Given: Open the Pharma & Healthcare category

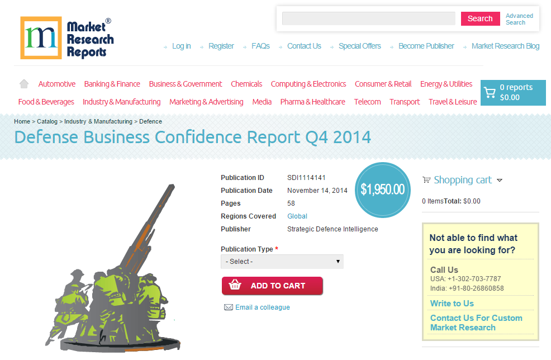Looking at the screenshot, I should click(x=312, y=102).
